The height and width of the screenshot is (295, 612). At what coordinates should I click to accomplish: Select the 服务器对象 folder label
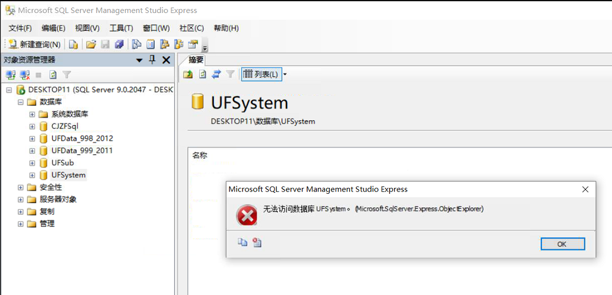58,200
